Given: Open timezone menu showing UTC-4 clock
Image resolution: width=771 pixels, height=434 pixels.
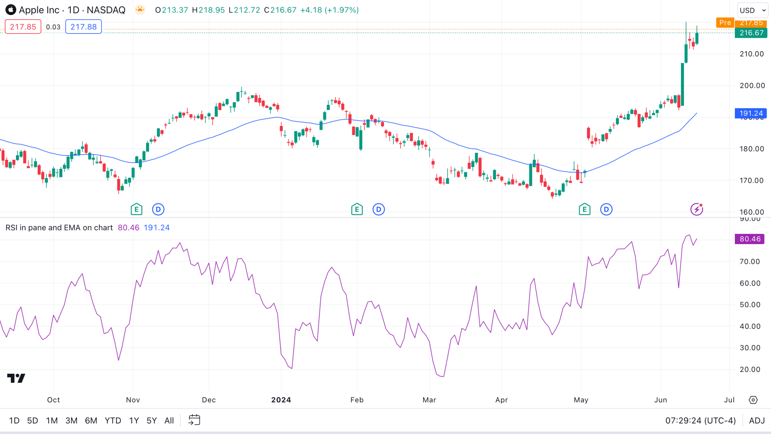Looking at the screenshot, I should pos(700,420).
